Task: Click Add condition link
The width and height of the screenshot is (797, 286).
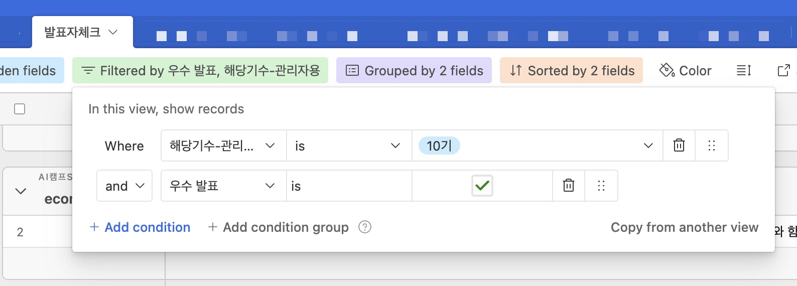Action: click(140, 227)
